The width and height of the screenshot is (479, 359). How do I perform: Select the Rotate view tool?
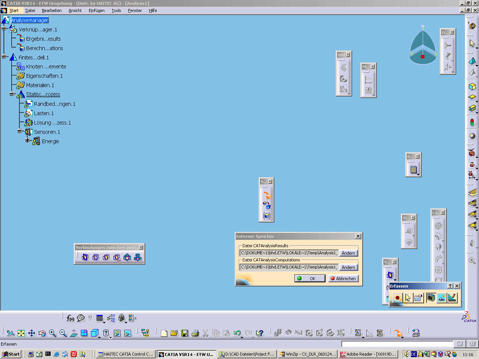[42, 333]
